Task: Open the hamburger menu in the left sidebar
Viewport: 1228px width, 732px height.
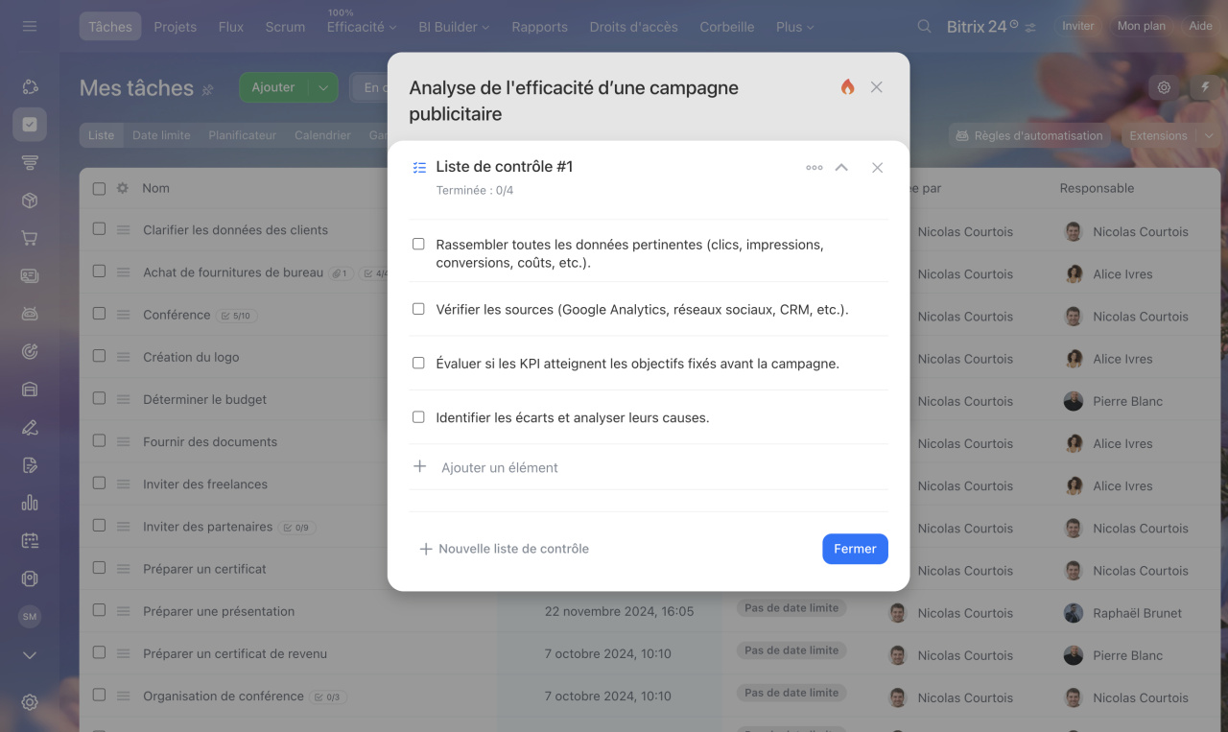Action: (30, 27)
